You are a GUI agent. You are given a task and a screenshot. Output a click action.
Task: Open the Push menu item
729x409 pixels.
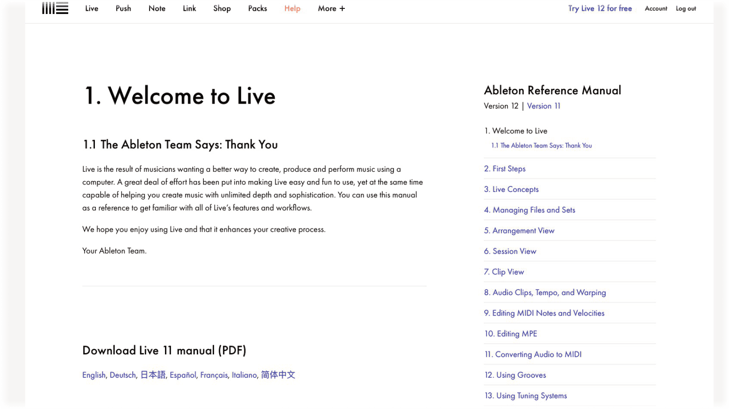pos(123,8)
